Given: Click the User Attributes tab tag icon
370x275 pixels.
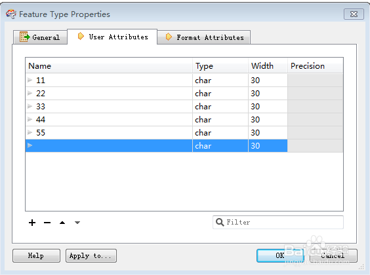Looking at the screenshot, I should point(81,36).
